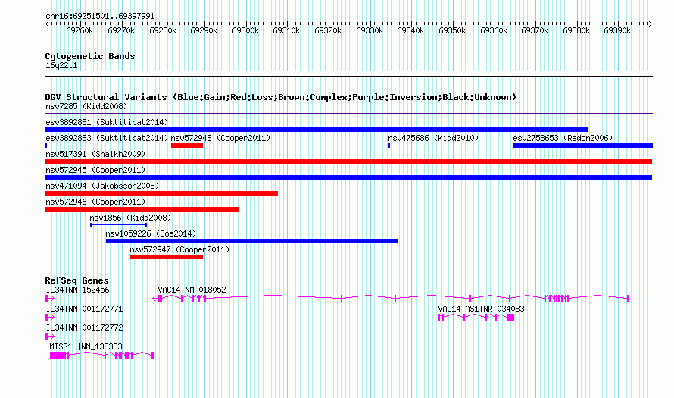Click the MTSS1L large first exon block
This screenshot has width=674, height=398.
pos(58,356)
